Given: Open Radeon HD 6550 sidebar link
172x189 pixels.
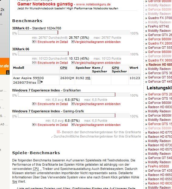Looking at the screenshot, I should pyautogui.click(x=160, y=179).
